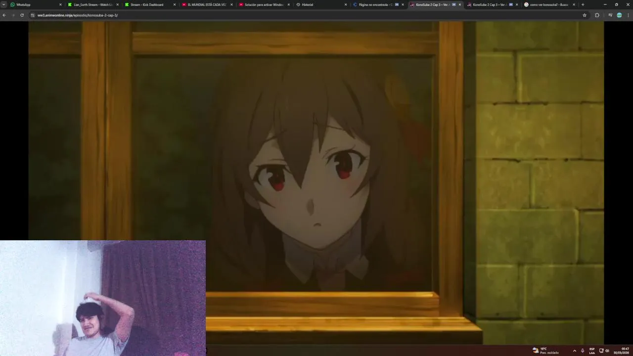Close the como ver konosuba tab

[x=574, y=4]
